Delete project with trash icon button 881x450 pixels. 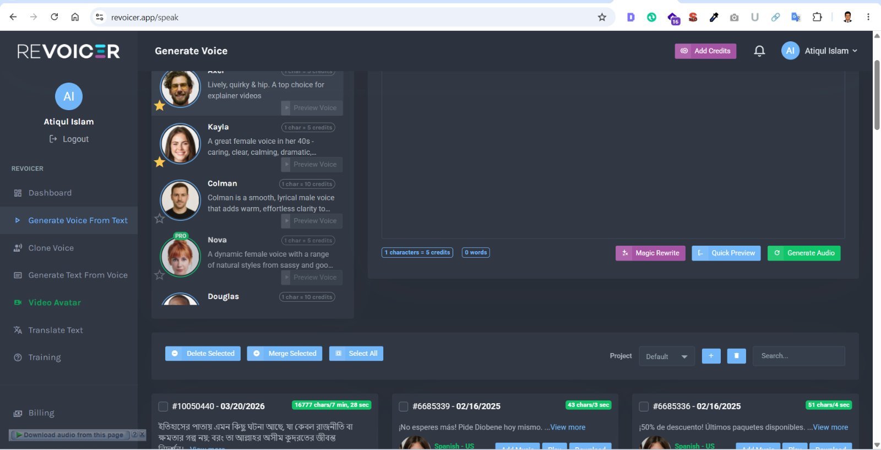pyautogui.click(x=736, y=356)
